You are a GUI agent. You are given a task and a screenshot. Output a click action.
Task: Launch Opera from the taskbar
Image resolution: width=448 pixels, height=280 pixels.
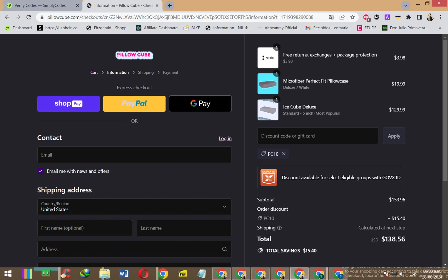pyautogui.click(x=143, y=273)
